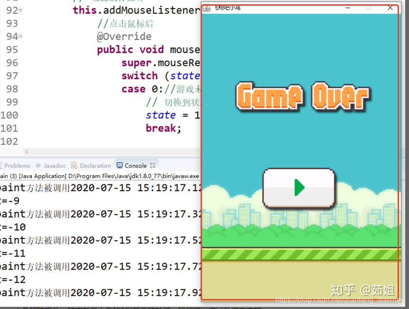Click 'this.addMouseListener' on line 92
The height and width of the screenshot is (309, 409).
point(136,10)
